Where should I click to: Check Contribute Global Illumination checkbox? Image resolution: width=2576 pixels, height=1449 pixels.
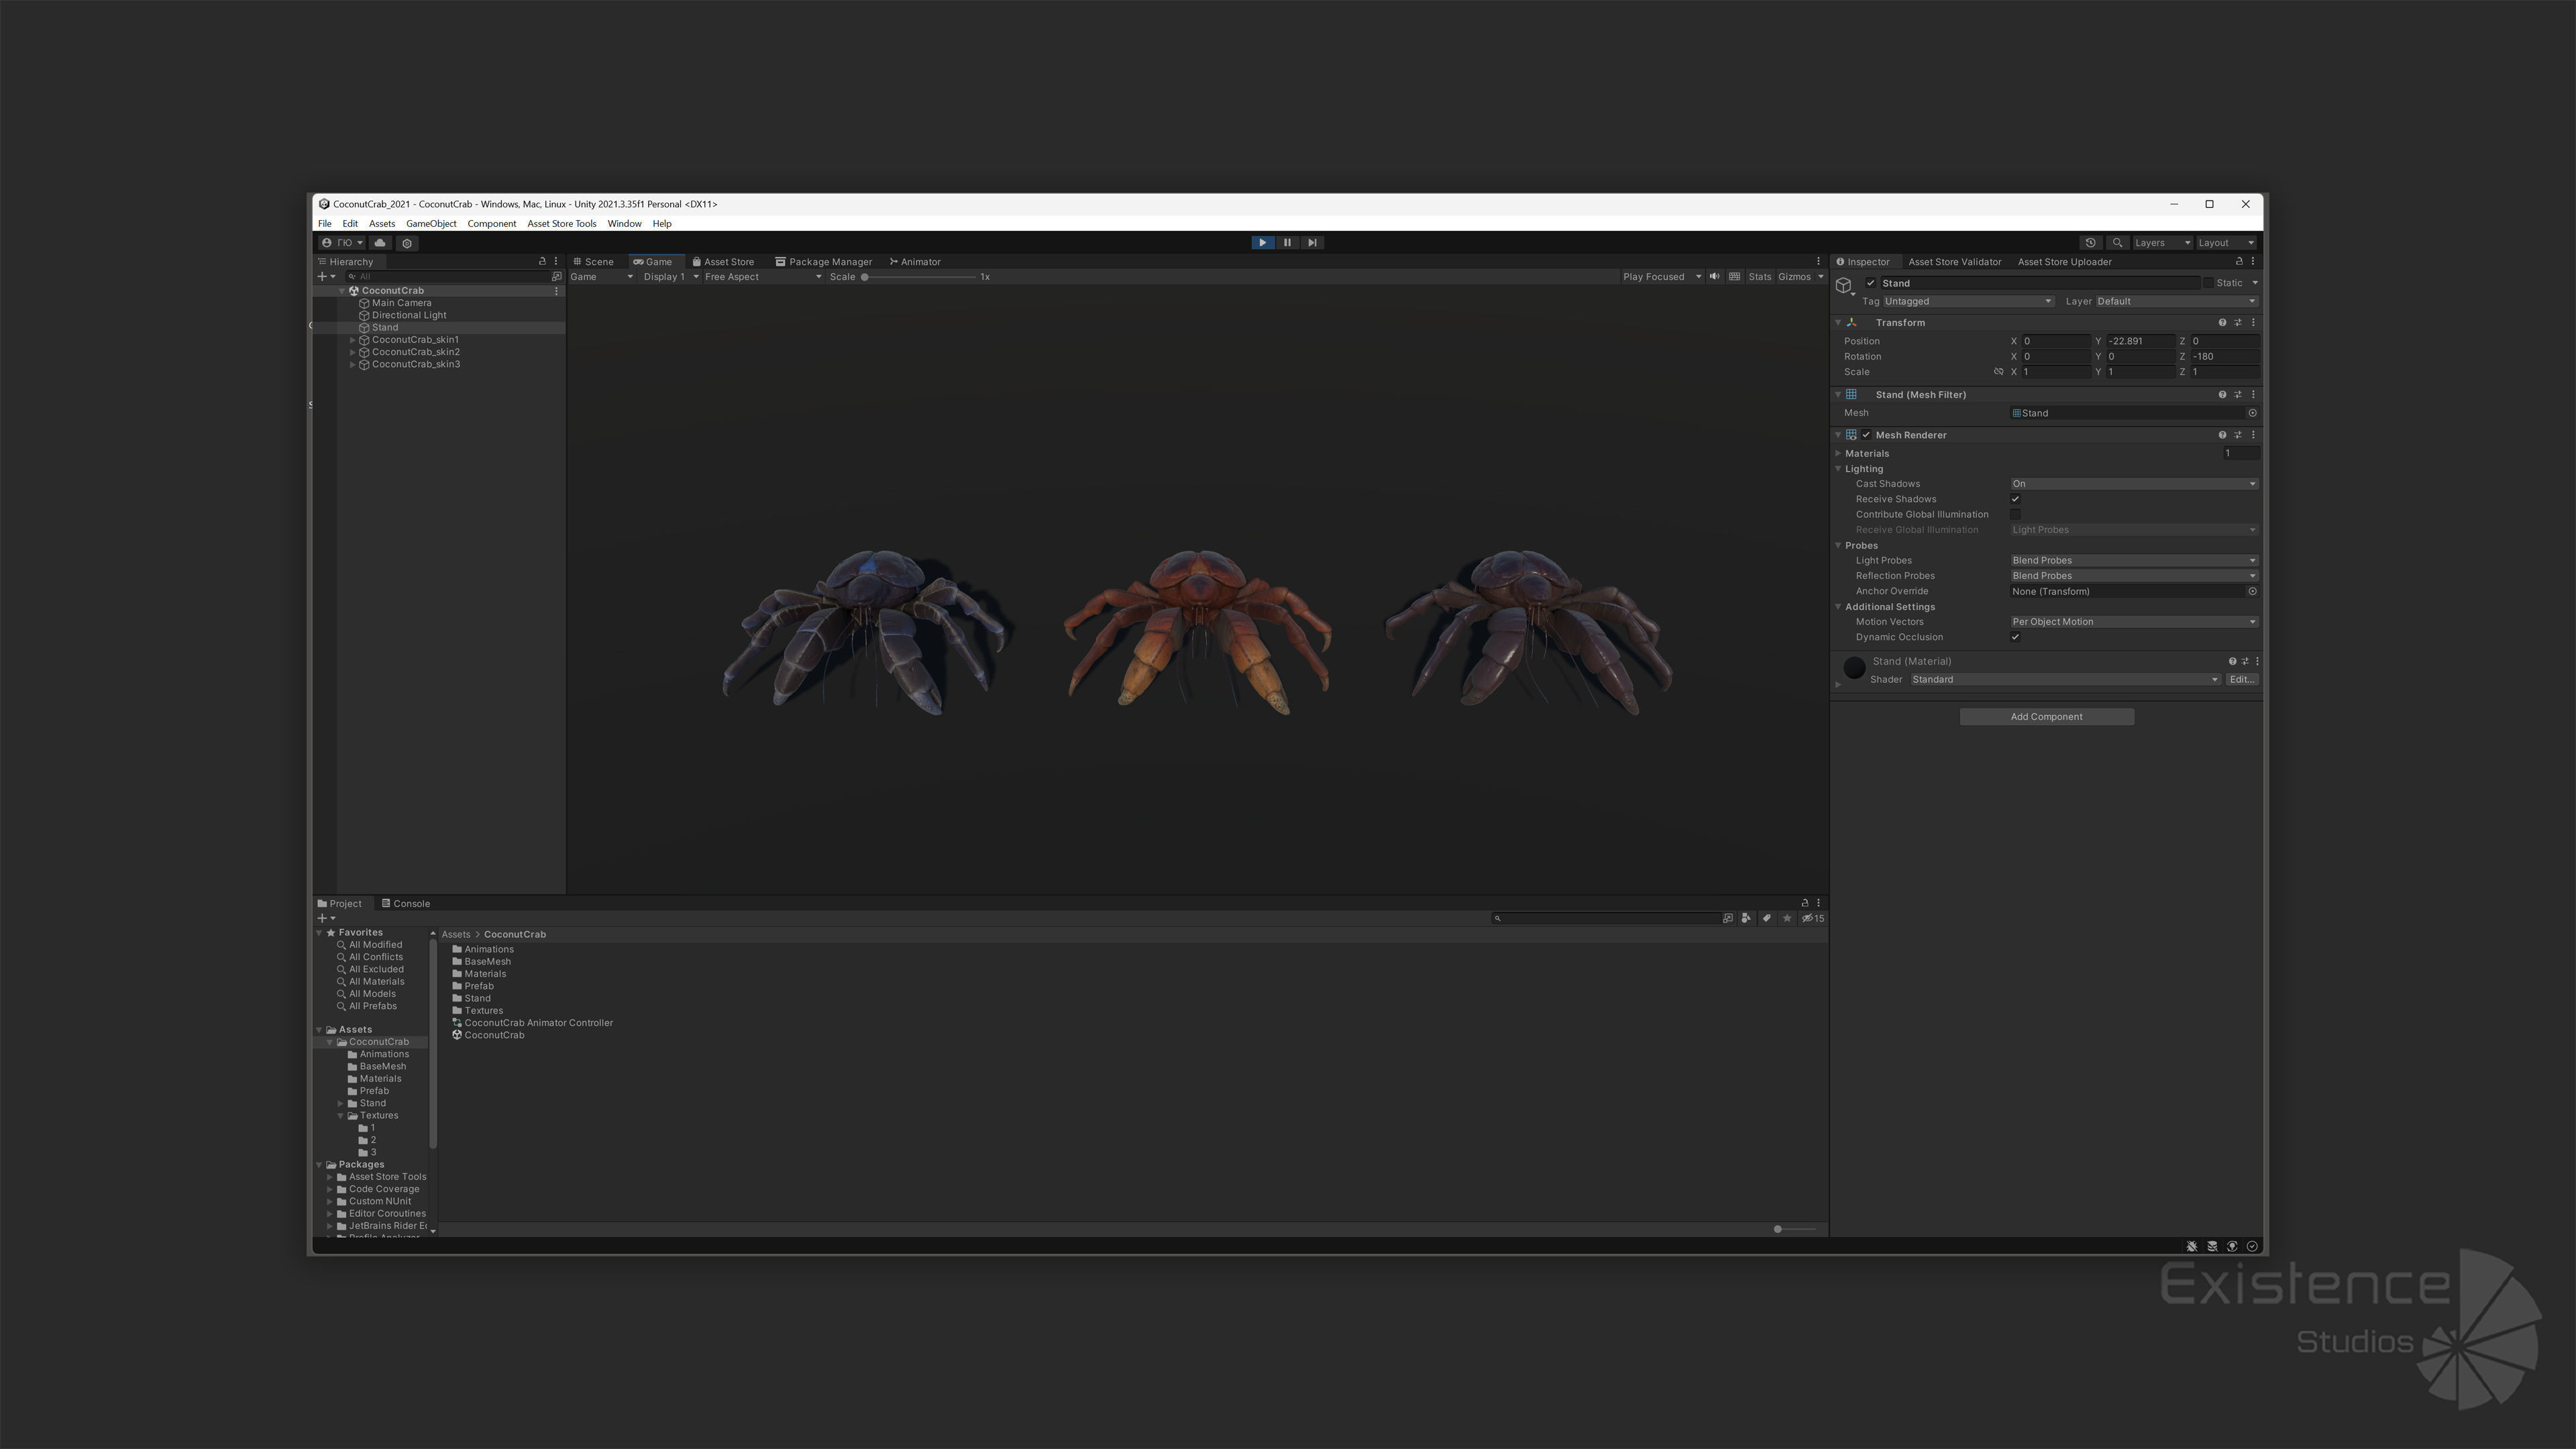click(x=2015, y=515)
